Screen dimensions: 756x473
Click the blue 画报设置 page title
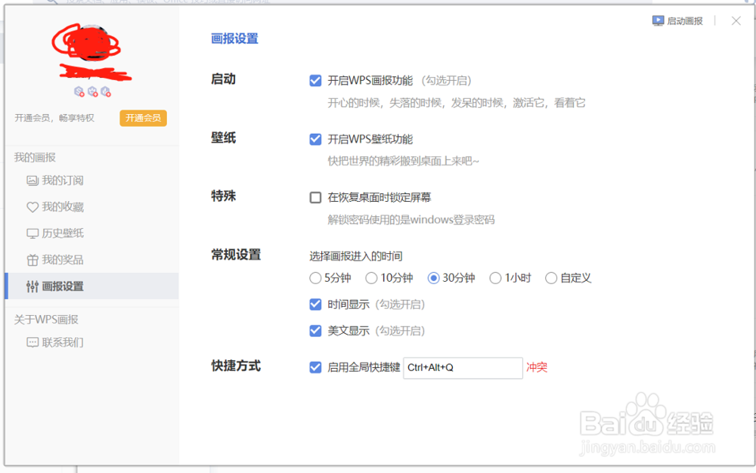click(235, 39)
